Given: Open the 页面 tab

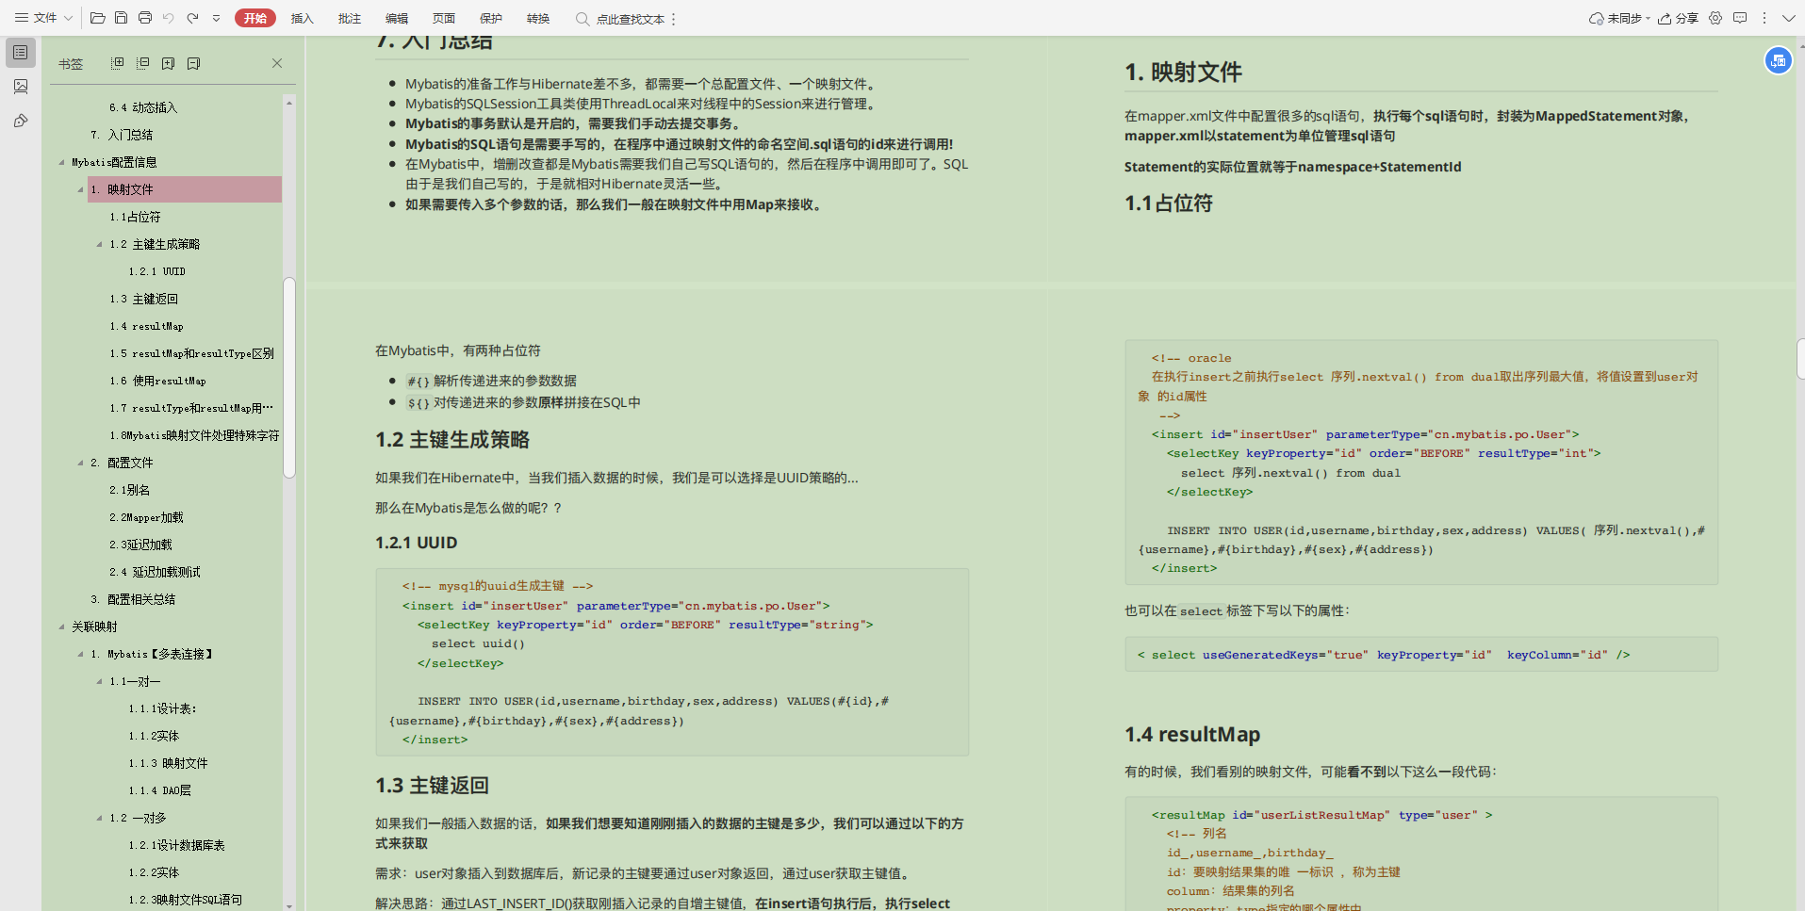Looking at the screenshot, I should pos(443,18).
